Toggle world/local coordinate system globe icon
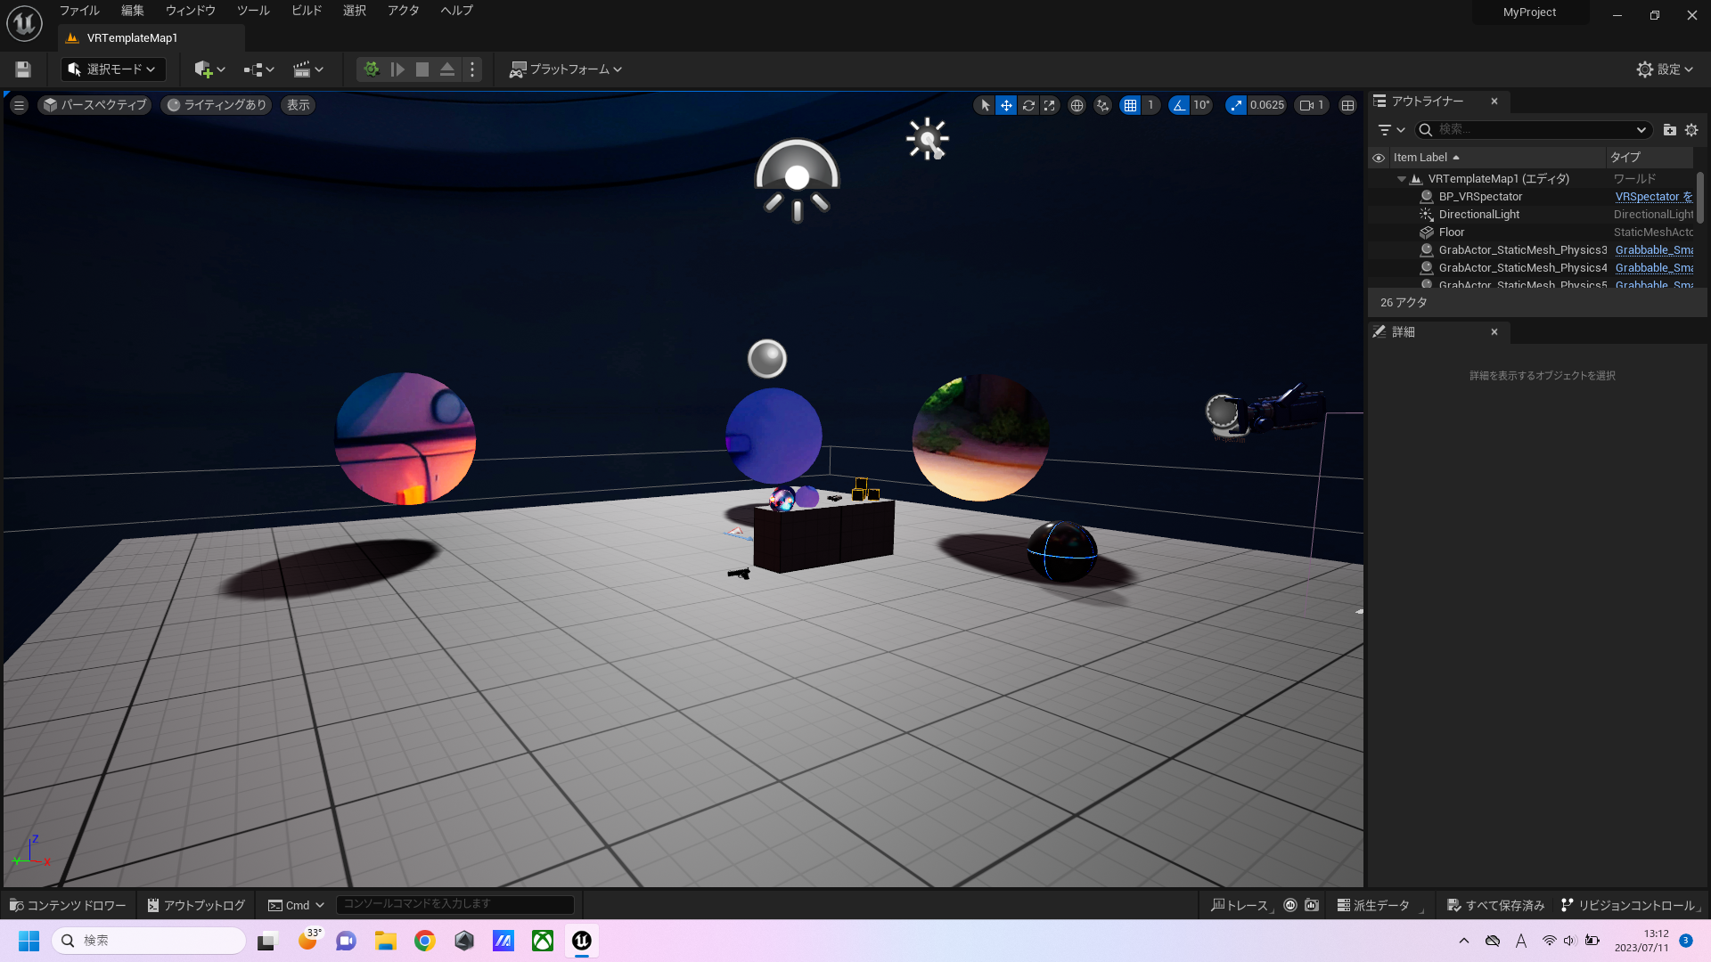This screenshot has height=962, width=1711. [x=1077, y=105]
